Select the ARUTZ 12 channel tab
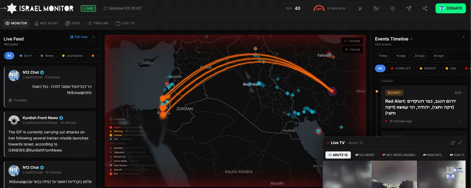This screenshot has height=188, width=471. coord(338,155)
